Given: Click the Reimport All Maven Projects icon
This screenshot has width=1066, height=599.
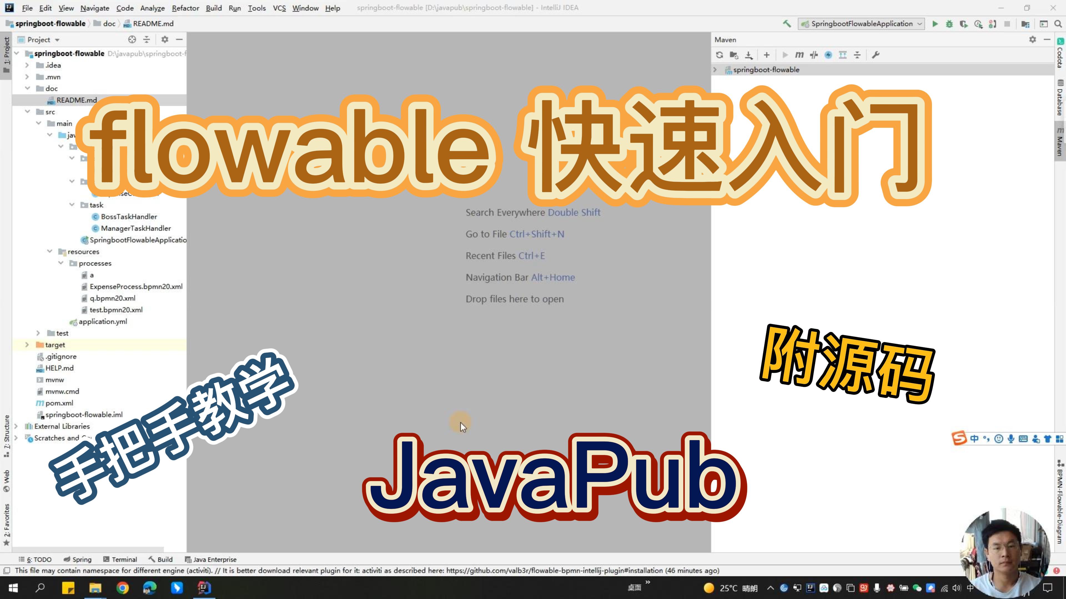Looking at the screenshot, I should [720, 55].
